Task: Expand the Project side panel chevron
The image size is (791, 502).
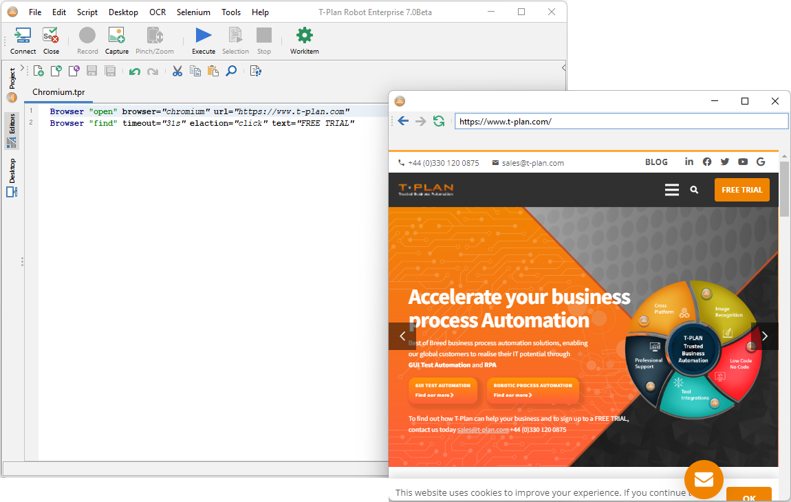Action: (22, 67)
